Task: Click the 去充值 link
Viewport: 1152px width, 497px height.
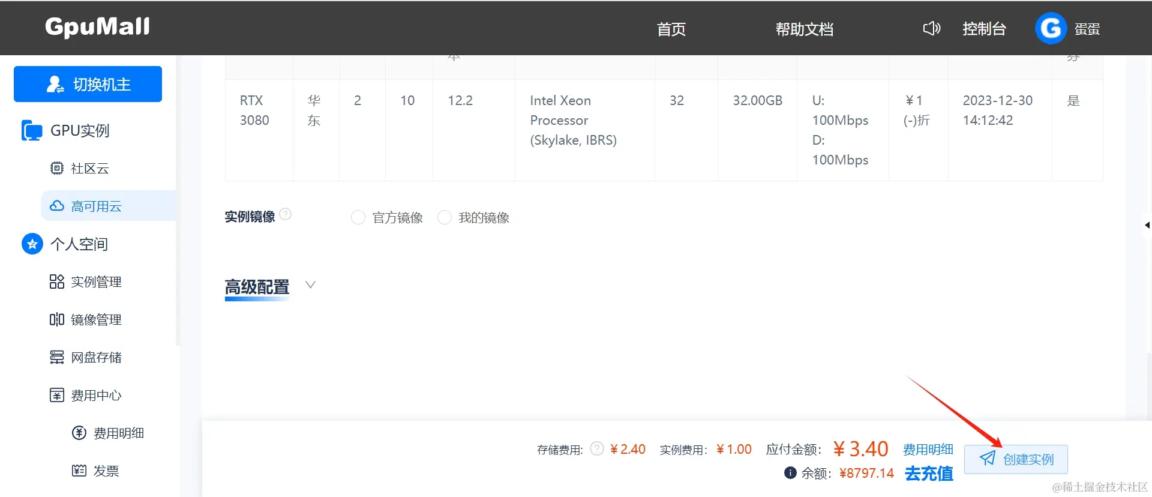Action: [x=929, y=473]
